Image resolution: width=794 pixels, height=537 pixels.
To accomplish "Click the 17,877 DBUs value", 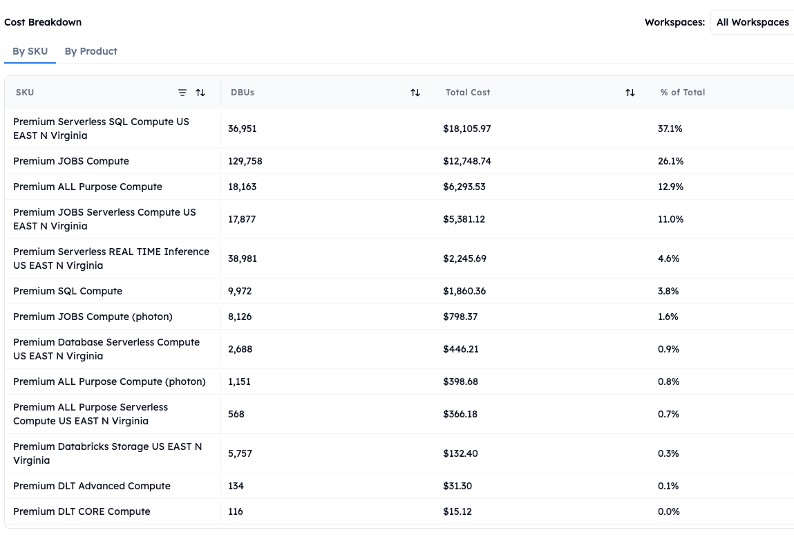I will pos(242,219).
